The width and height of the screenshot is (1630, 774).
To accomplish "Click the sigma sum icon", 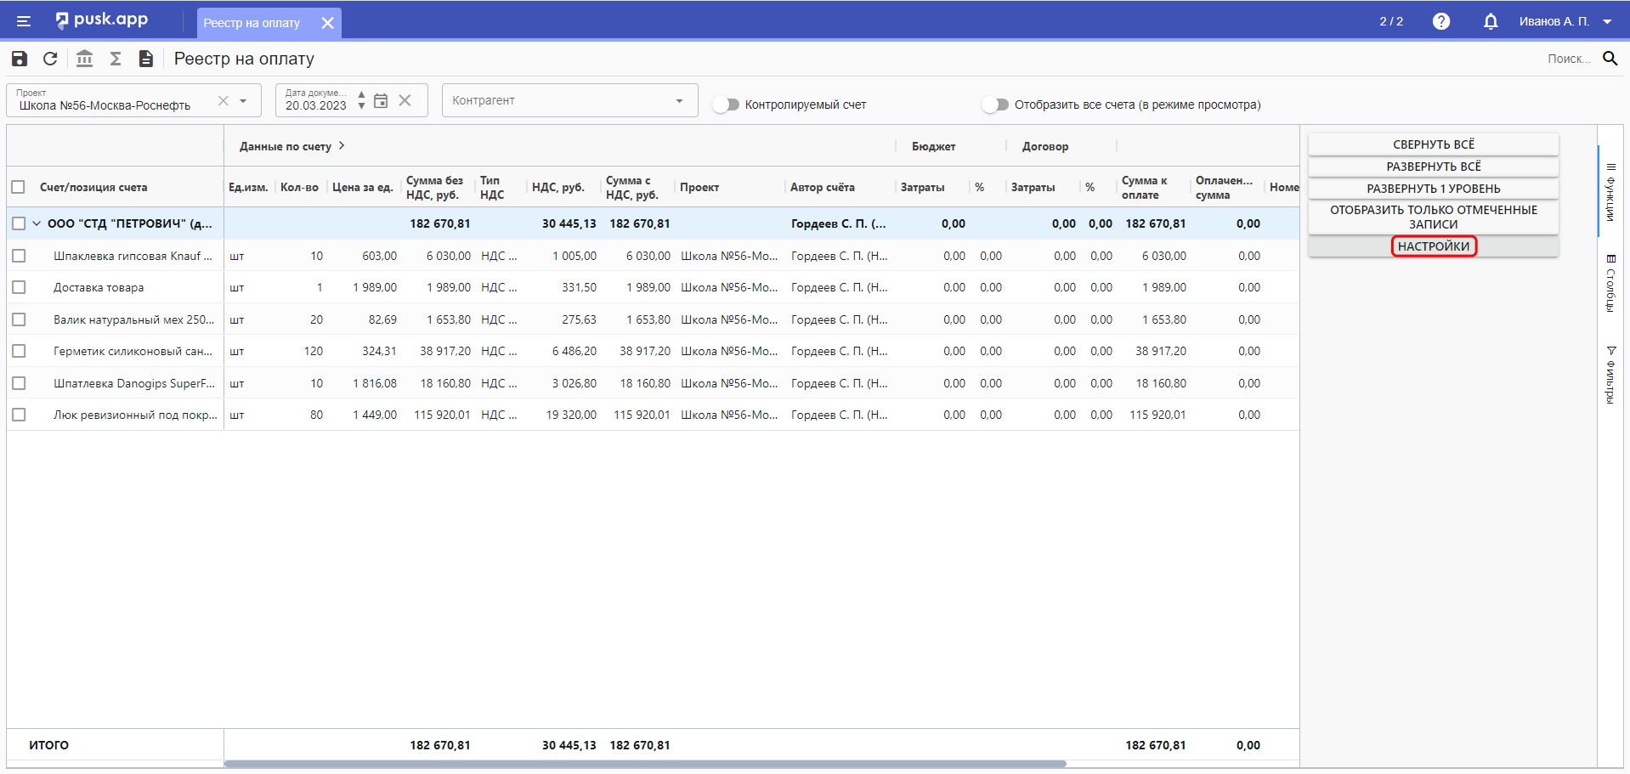I will click(x=116, y=59).
